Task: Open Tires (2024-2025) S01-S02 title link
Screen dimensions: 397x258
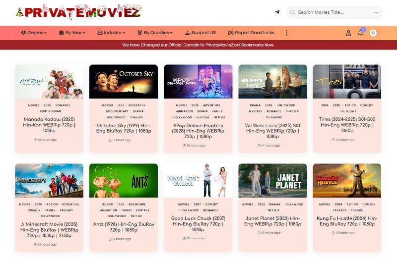Action: pyautogui.click(x=347, y=125)
